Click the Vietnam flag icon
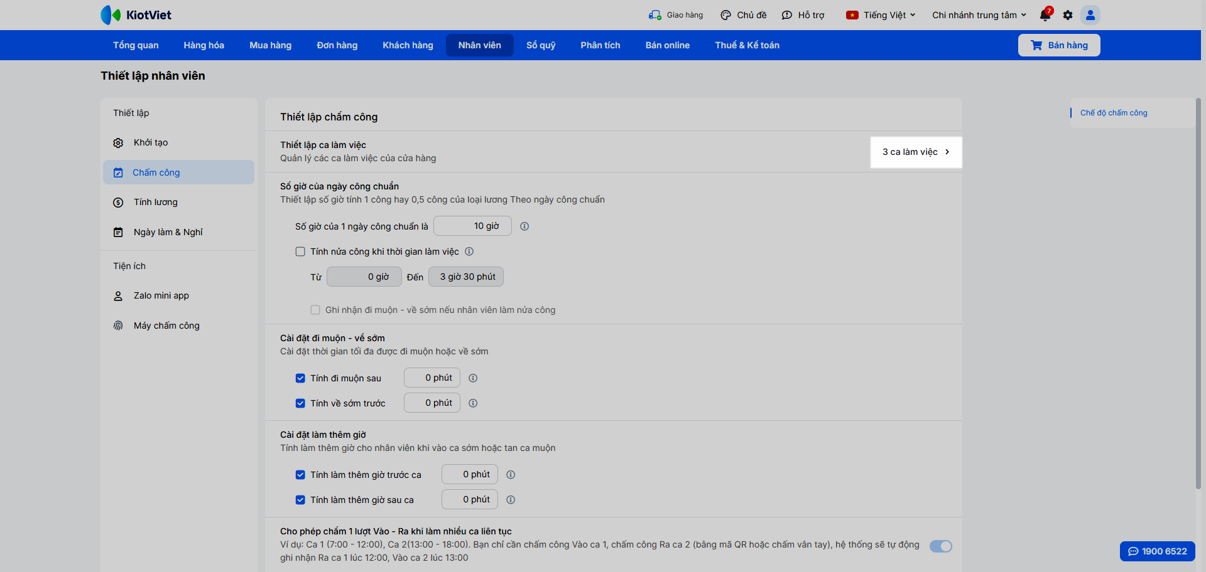1206x572 pixels. click(x=852, y=15)
